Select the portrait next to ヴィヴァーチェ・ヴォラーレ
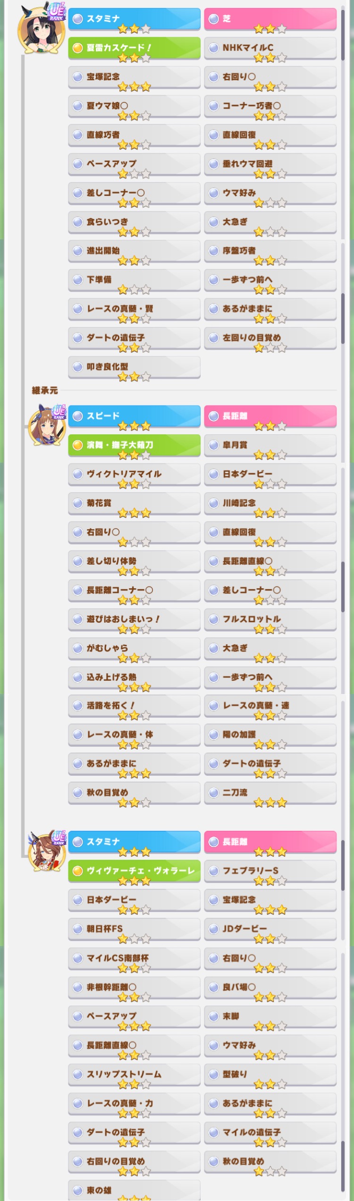 tap(47, 851)
